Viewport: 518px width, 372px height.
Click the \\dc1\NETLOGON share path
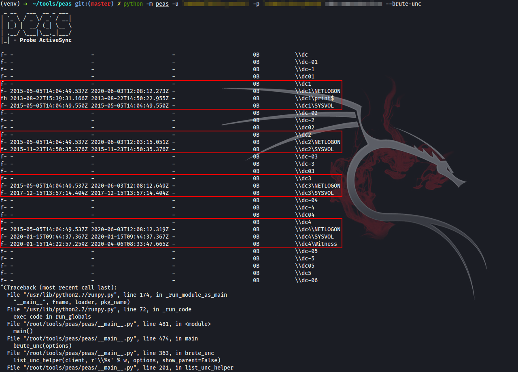coord(318,91)
